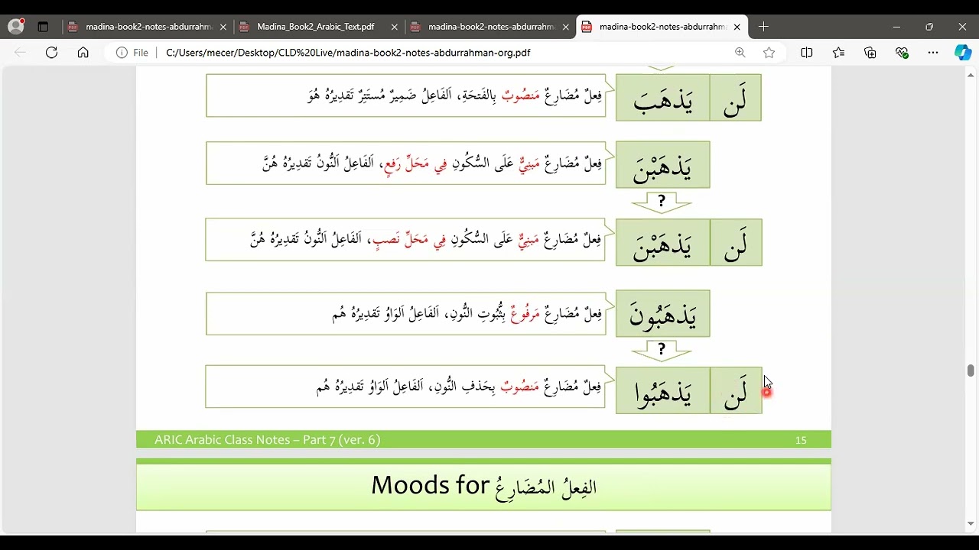
Task: Click the explanation containing منصوب بحذف النون
Action: (x=405, y=387)
